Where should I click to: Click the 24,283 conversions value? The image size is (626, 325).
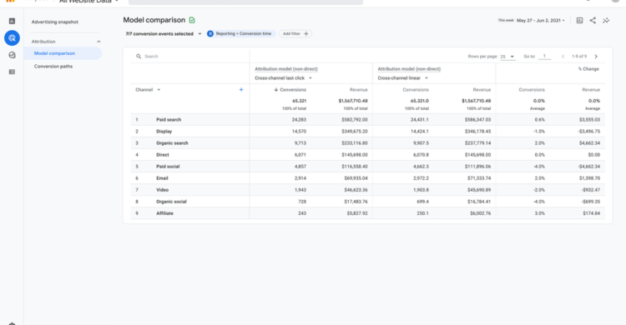coord(299,120)
